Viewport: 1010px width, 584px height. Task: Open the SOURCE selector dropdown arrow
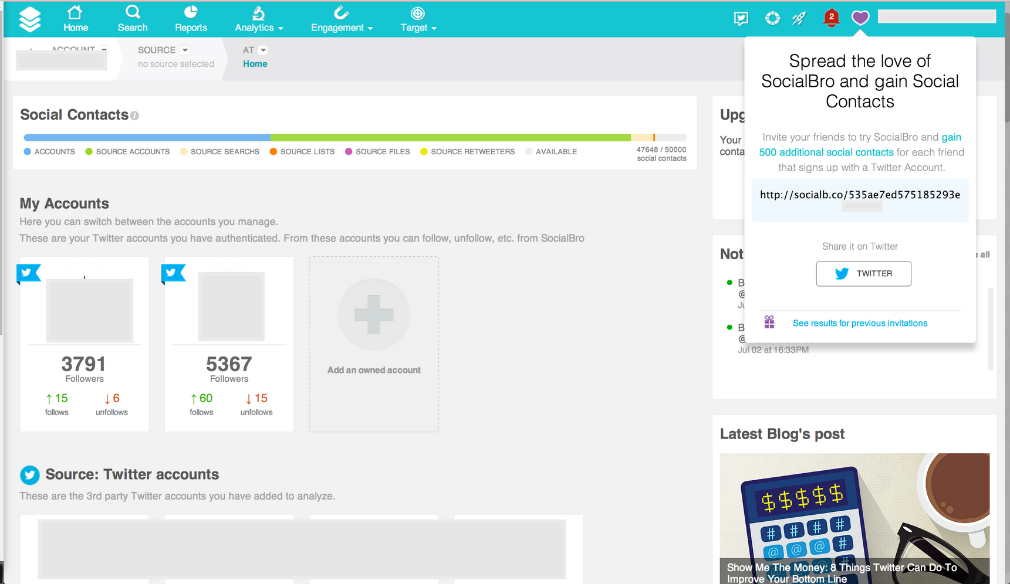click(185, 50)
